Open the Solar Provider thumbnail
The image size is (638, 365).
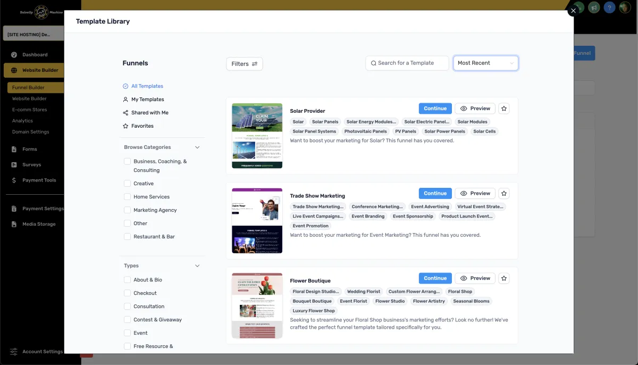point(257,136)
